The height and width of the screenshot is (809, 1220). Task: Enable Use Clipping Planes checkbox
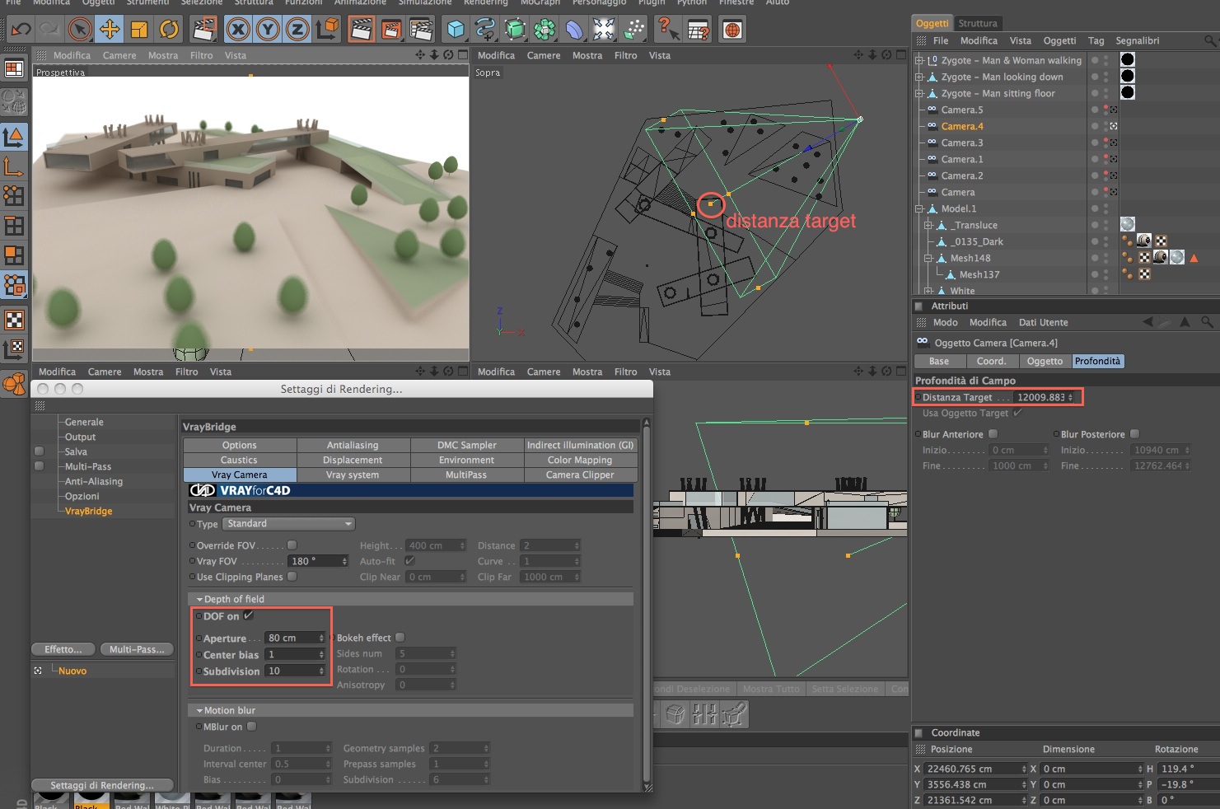tap(292, 577)
